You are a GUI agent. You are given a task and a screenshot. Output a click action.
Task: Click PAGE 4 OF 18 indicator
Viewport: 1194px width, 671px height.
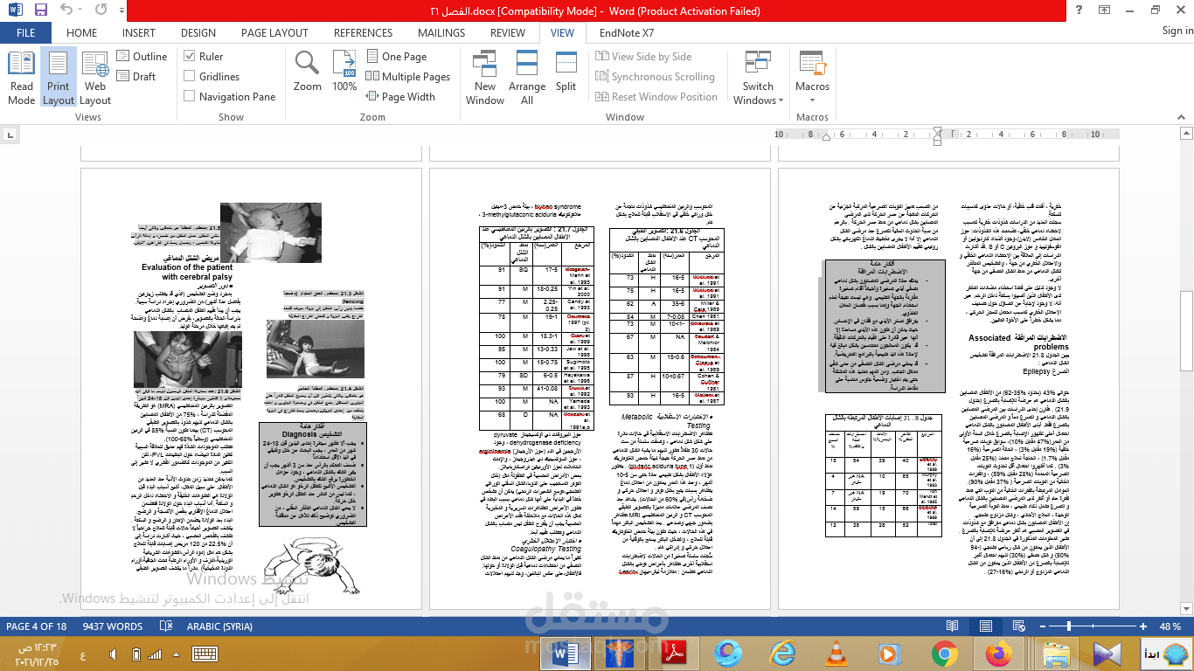(x=37, y=626)
